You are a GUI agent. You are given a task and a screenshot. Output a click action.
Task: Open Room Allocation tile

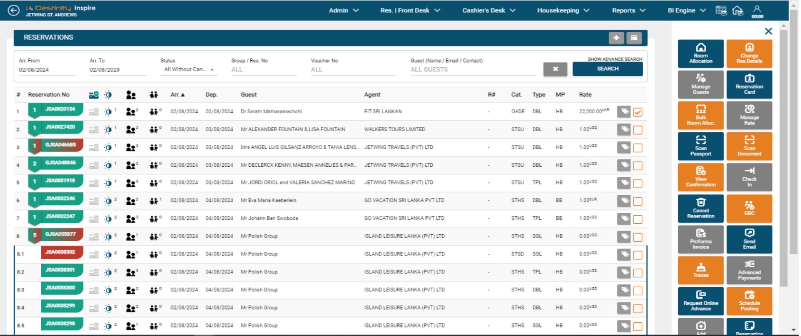point(701,54)
